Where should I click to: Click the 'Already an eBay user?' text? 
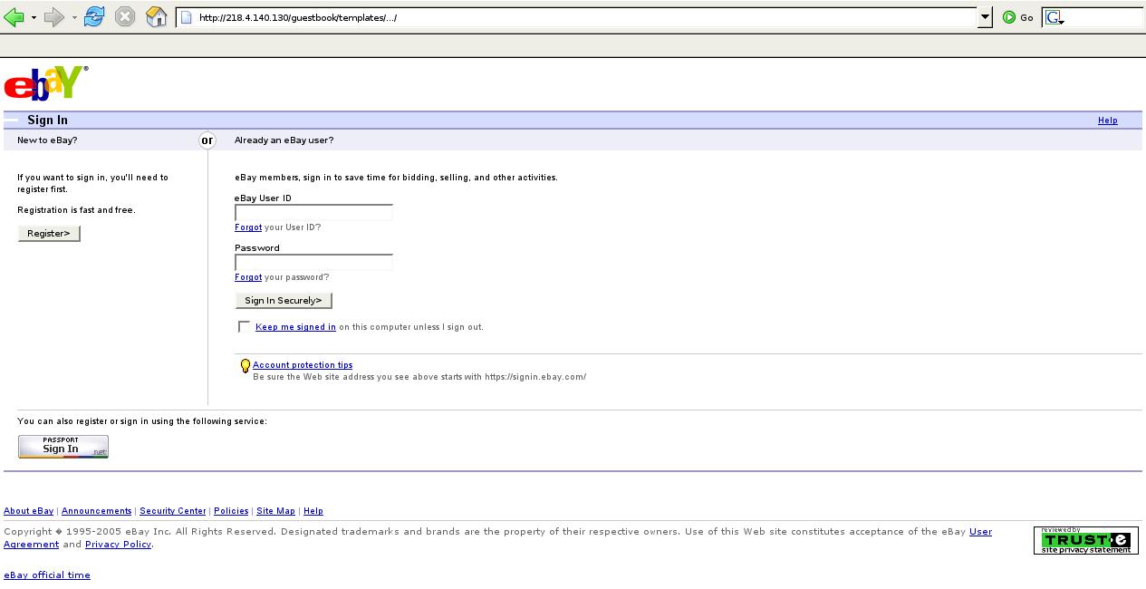(284, 140)
